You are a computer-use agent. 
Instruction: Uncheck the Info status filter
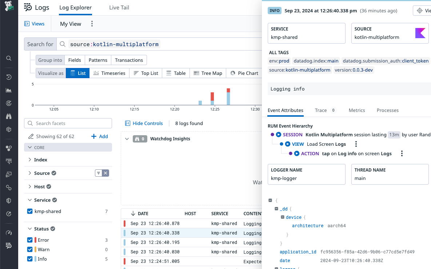click(29, 258)
